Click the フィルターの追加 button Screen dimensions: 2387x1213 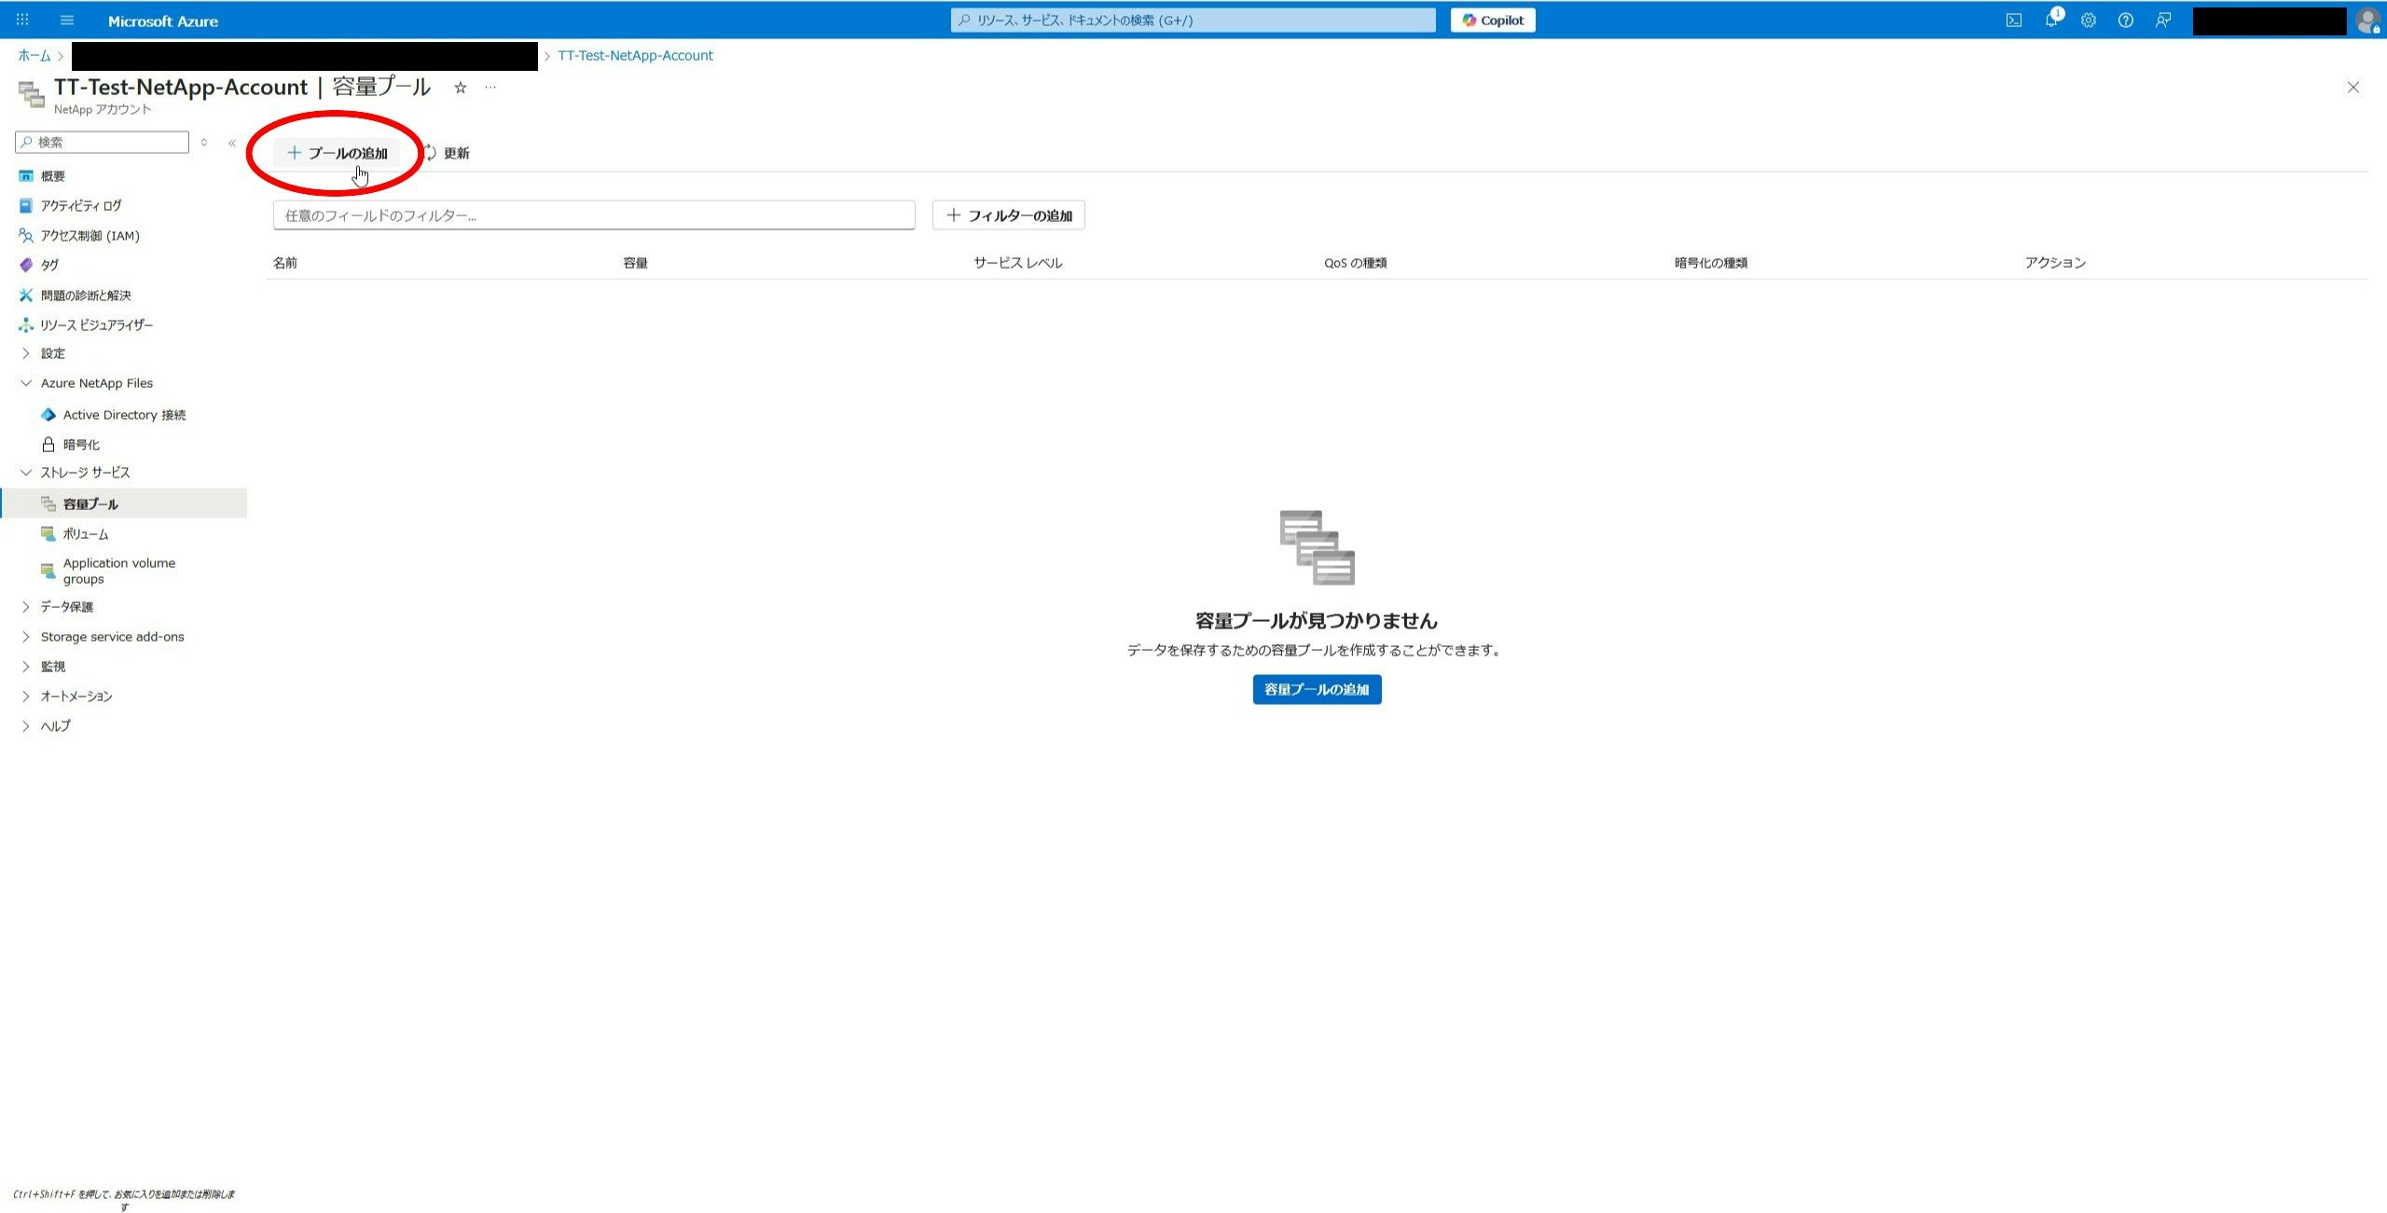[x=1008, y=215]
